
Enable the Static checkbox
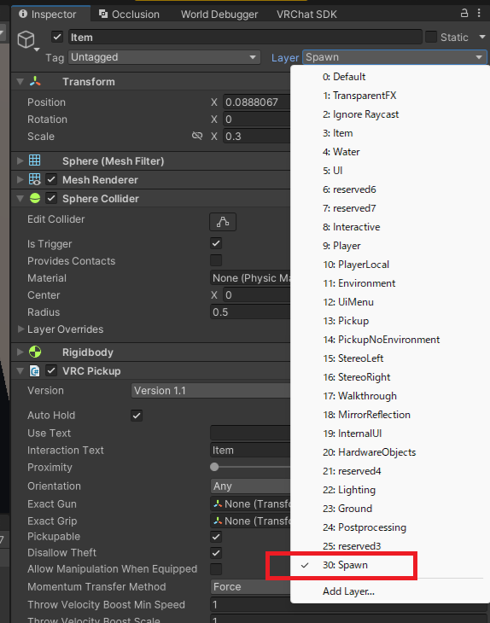[x=431, y=37]
